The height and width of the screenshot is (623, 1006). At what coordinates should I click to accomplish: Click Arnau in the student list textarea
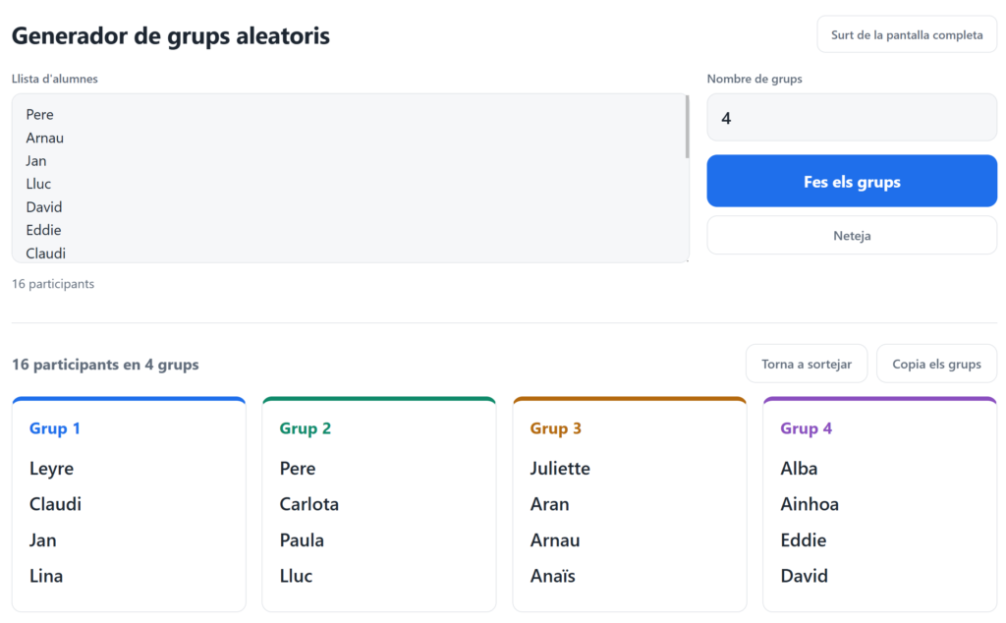[x=45, y=138]
